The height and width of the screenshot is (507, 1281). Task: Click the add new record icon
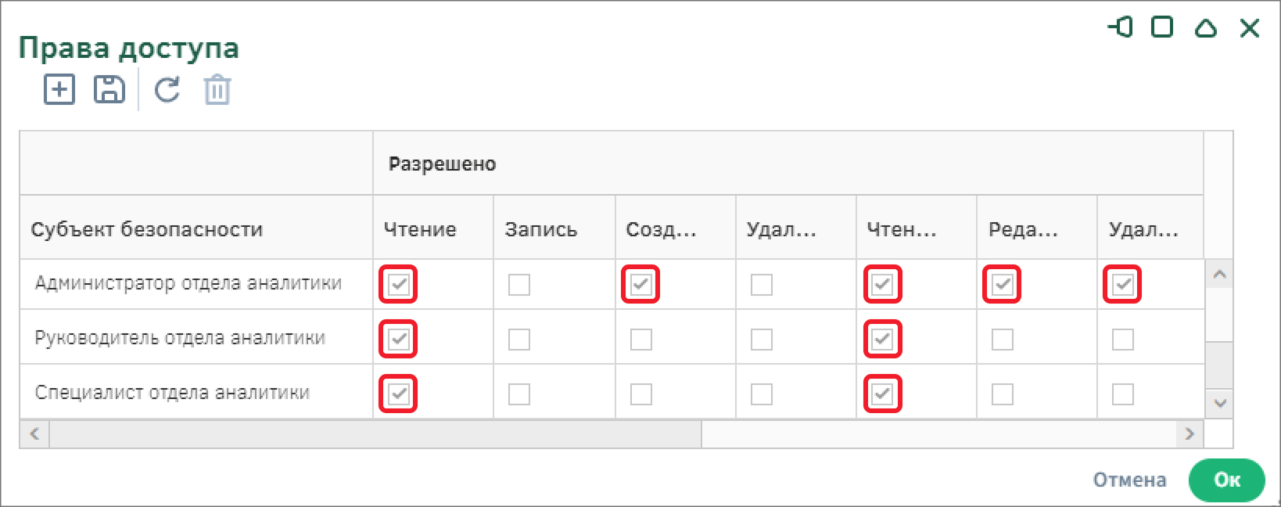(x=59, y=89)
